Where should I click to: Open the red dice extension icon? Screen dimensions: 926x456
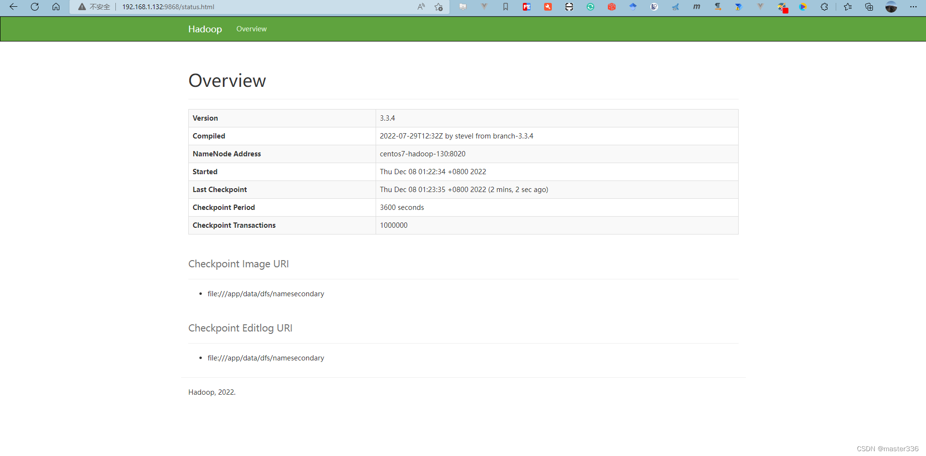click(612, 7)
